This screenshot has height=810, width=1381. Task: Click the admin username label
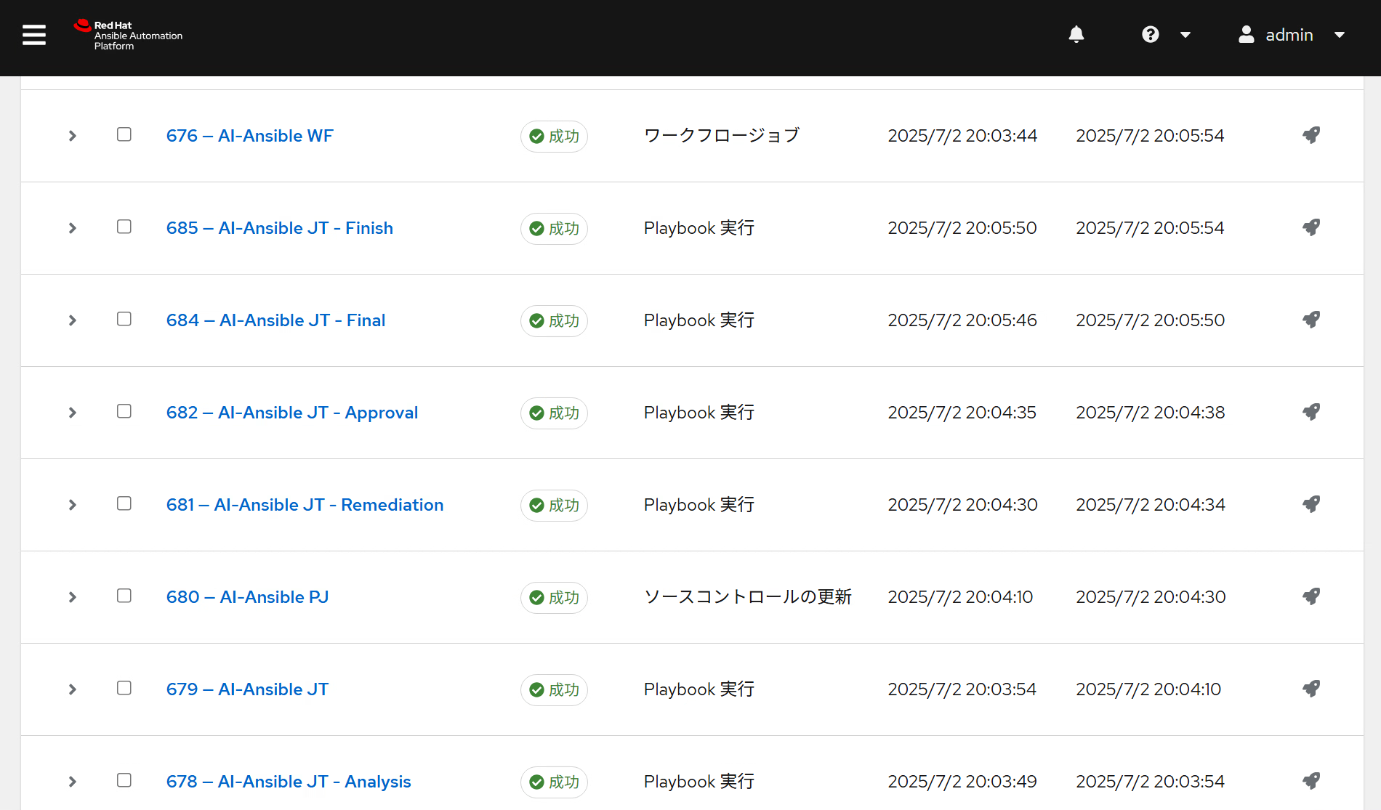coord(1289,35)
